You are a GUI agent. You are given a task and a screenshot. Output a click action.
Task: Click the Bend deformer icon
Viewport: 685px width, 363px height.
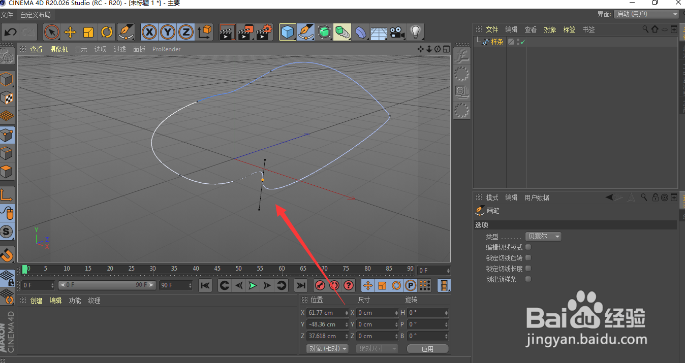361,32
